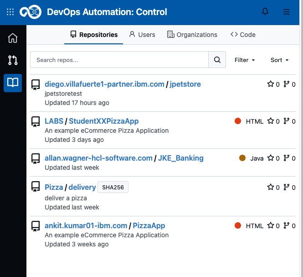Click the DevOps Automation infinity logo

click(x=31, y=12)
